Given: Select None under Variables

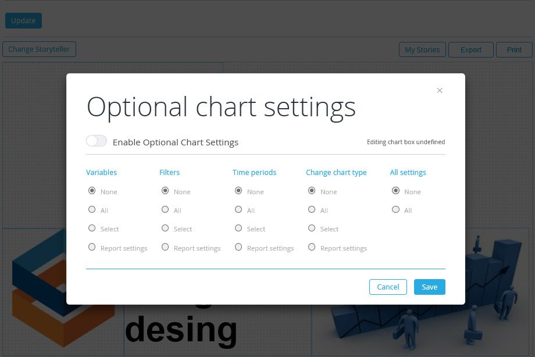Looking at the screenshot, I should [x=92, y=191].
